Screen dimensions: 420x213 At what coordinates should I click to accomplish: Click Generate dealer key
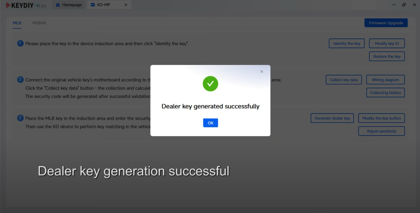point(332,118)
